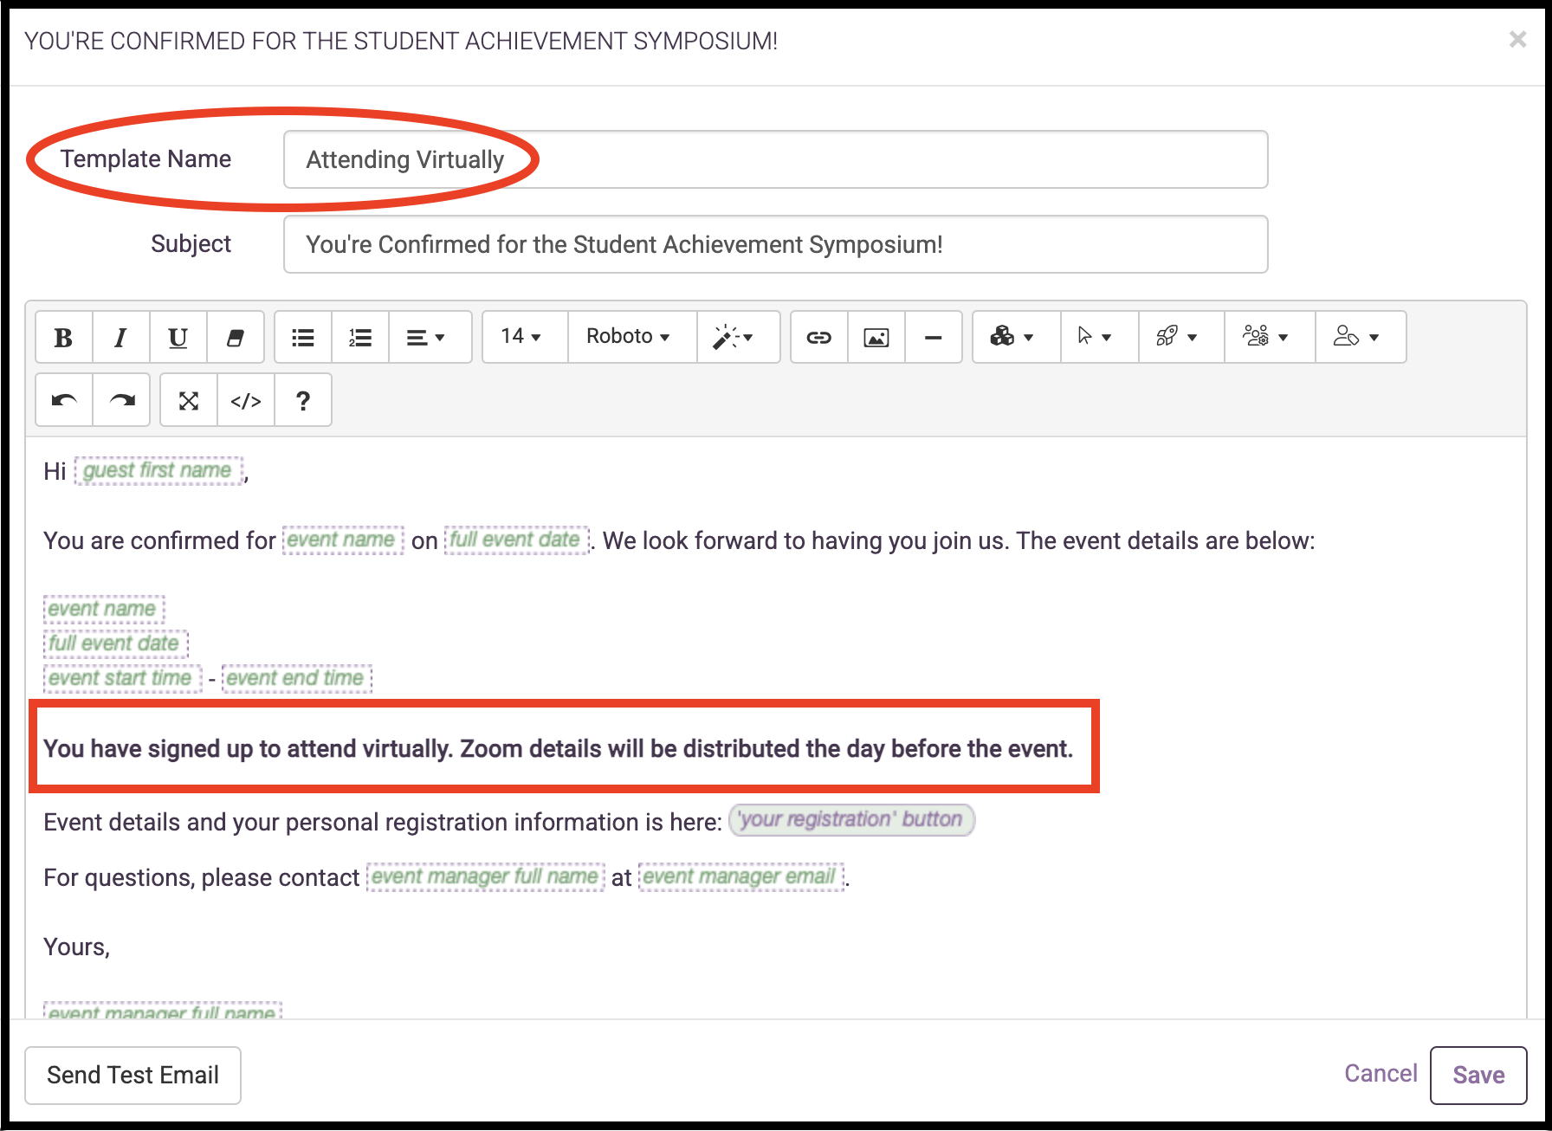Insert a picture using the image icon
The height and width of the screenshot is (1131, 1552).
[x=876, y=338]
